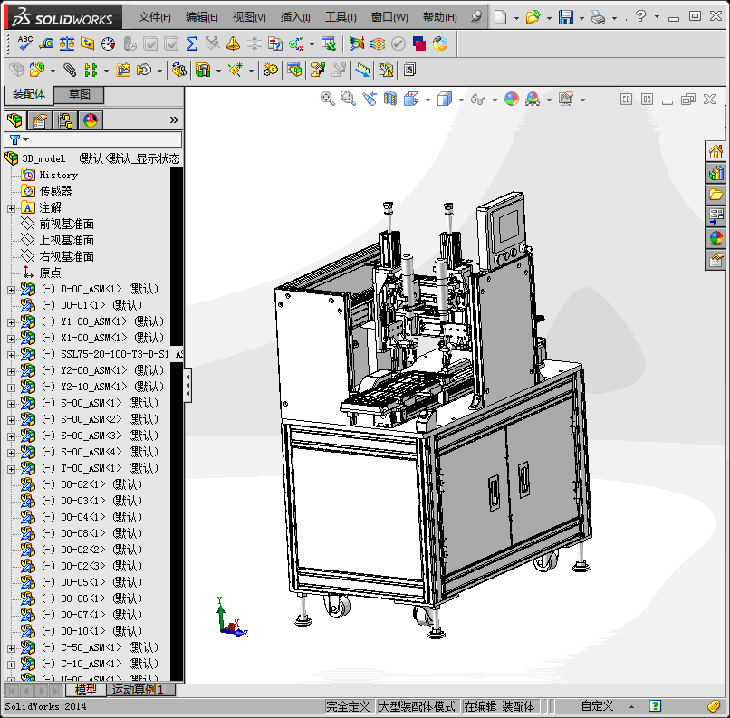
Task: Select the 前视基准面 front plane item
Action: [x=66, y=224]
